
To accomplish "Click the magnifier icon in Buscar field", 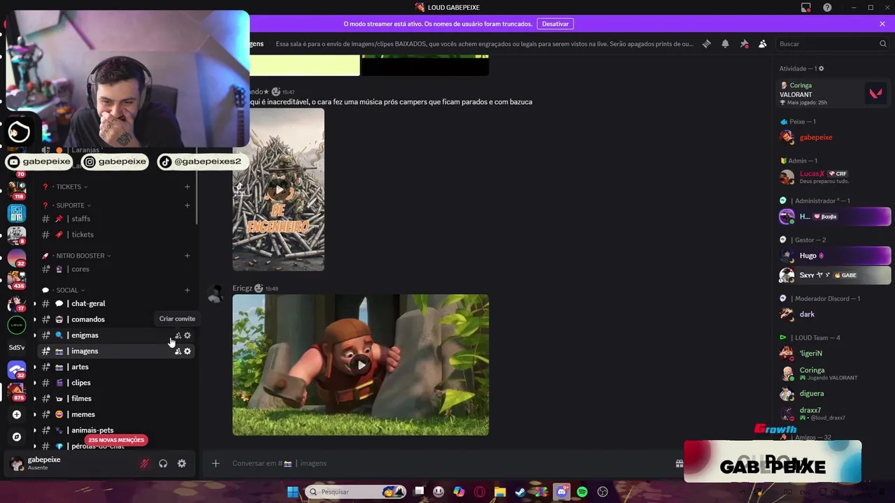I will point(883,43).
